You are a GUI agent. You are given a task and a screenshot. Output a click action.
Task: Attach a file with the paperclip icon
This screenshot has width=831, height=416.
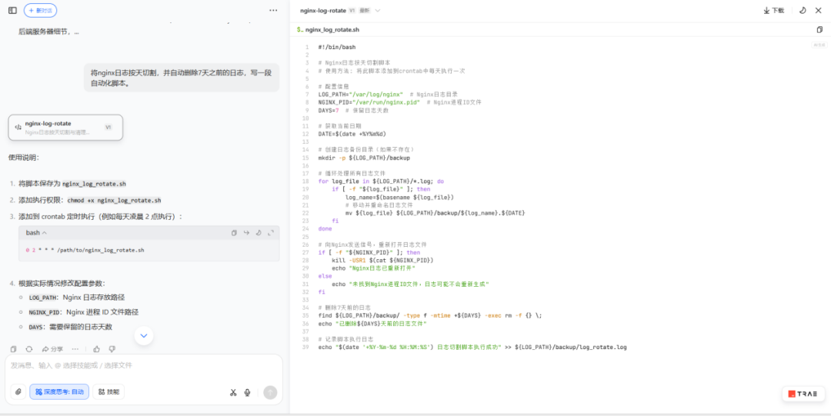(x=18, y=392)
